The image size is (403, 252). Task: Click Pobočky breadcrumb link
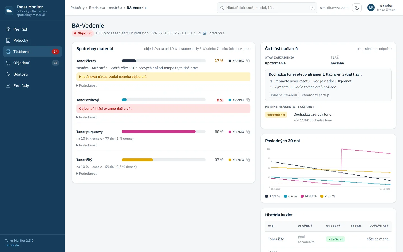[78, 8]
